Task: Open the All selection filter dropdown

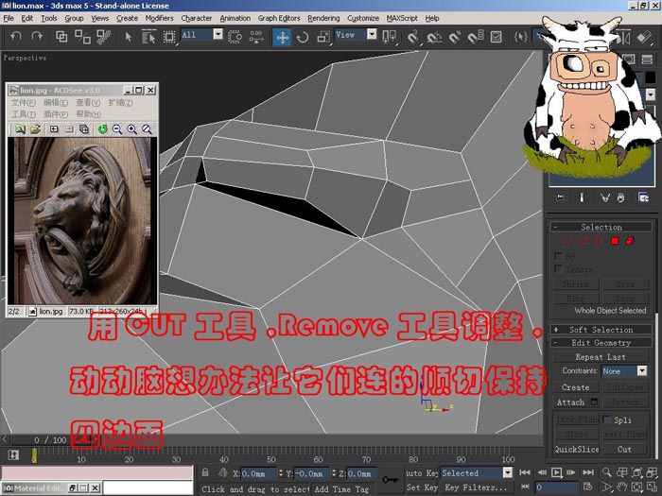Action: pos(218,34)
